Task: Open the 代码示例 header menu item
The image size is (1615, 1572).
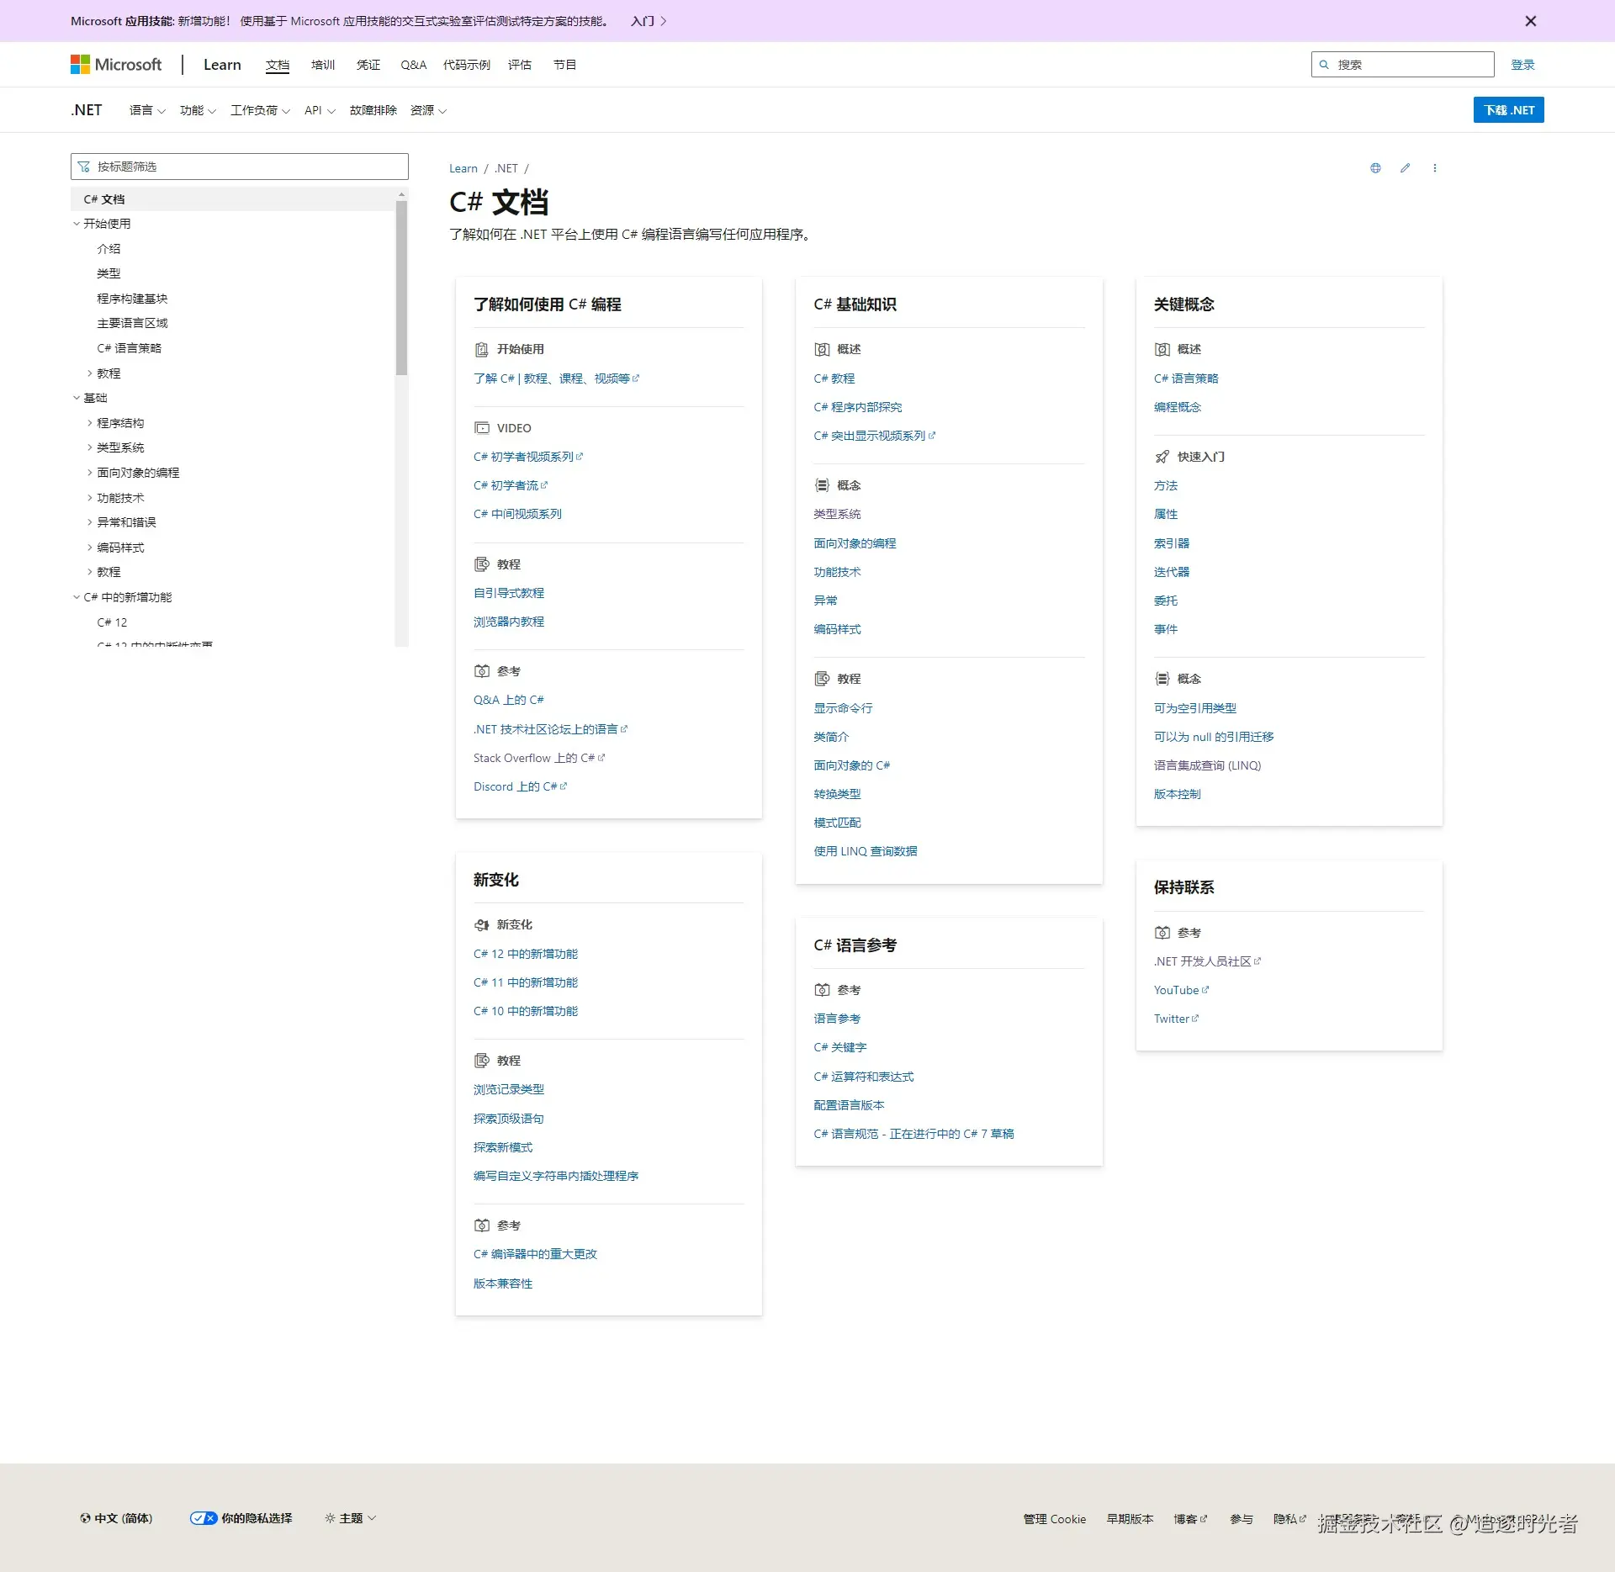Action: click(x=466, y=65)
